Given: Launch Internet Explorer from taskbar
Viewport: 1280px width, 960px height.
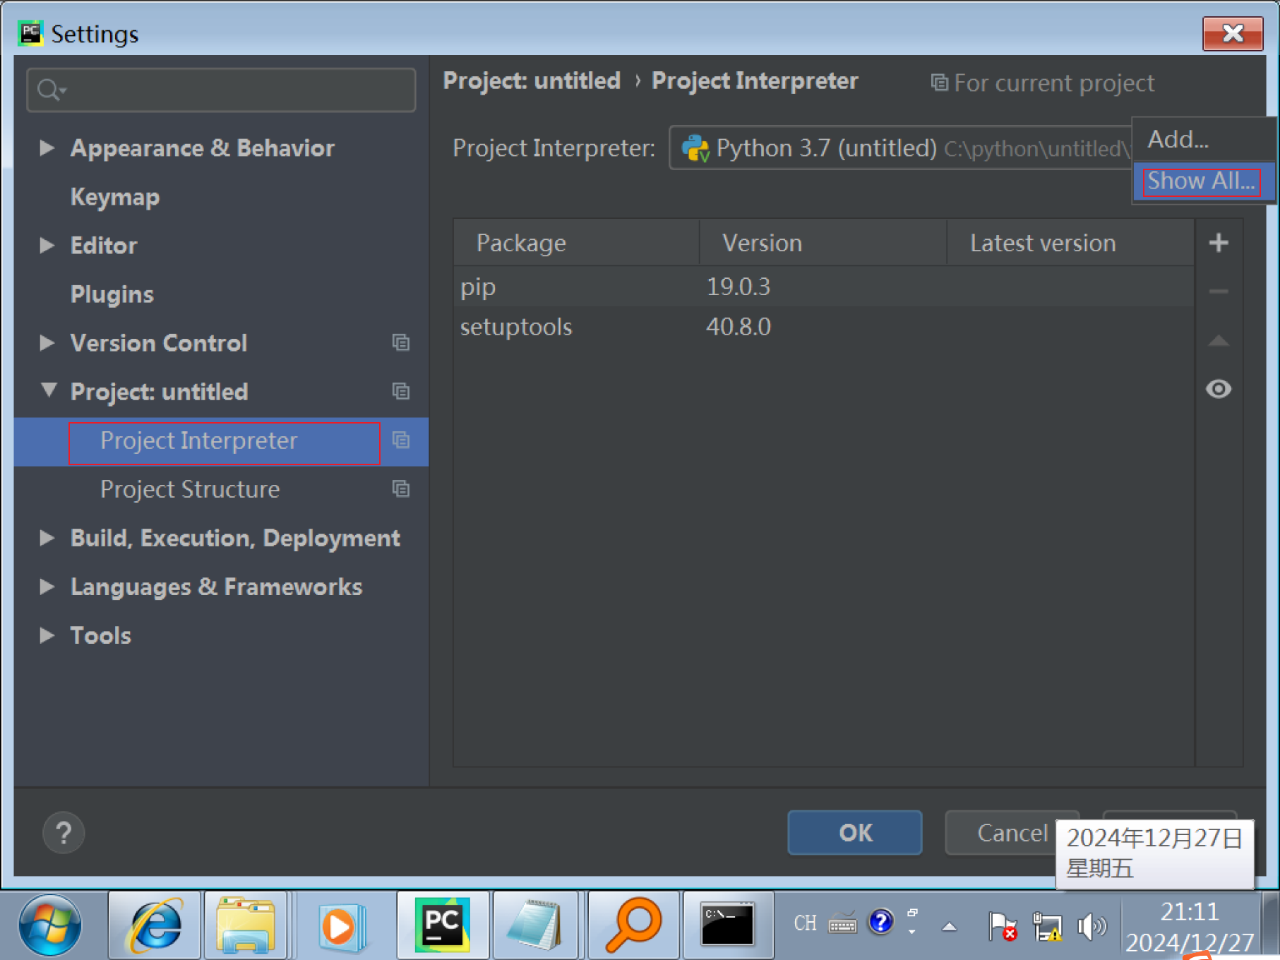Looking at the screenshot, I should tap(154, 925).
